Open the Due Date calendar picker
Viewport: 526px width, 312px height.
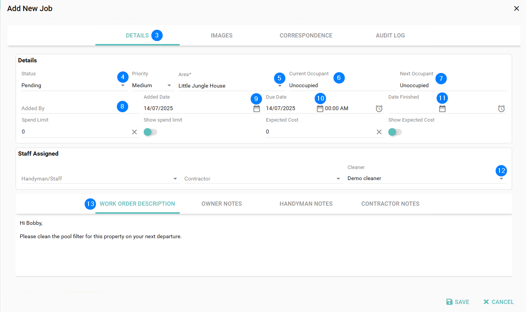[320, 109]
